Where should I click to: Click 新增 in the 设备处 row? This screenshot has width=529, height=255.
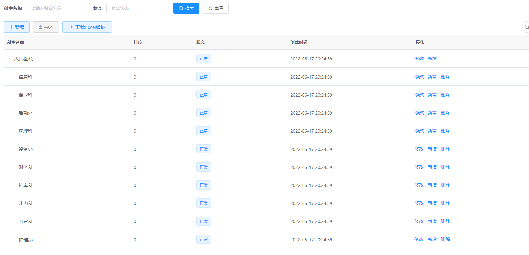coord(432,149)
